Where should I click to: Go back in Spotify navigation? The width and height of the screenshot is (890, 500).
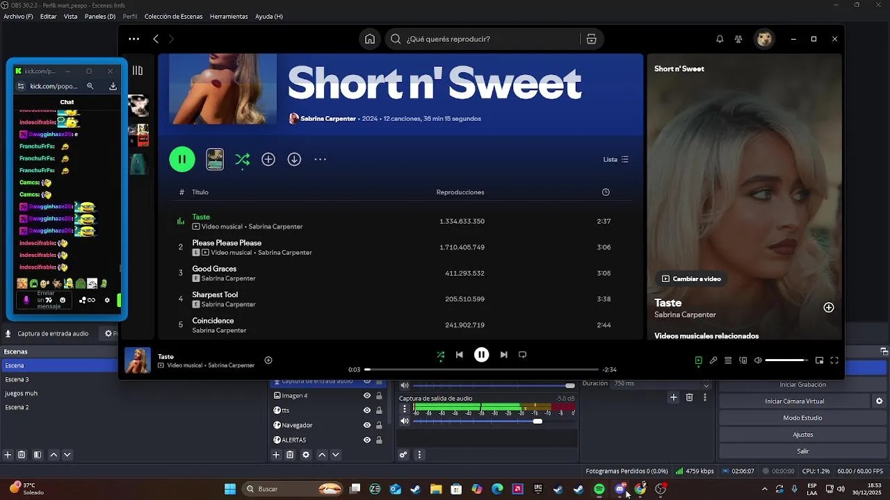pyautogui.click(x=156, y=39)
